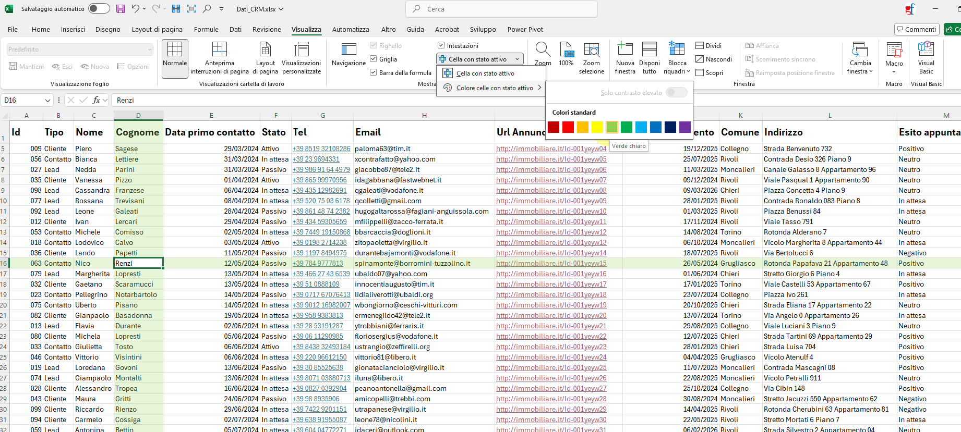Uncheck the Griglia checkbox

click(x=374, y=59)
